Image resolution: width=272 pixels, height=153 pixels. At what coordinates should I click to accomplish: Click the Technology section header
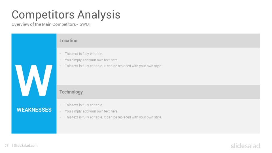pyautogui.click(x=71, y=92)
